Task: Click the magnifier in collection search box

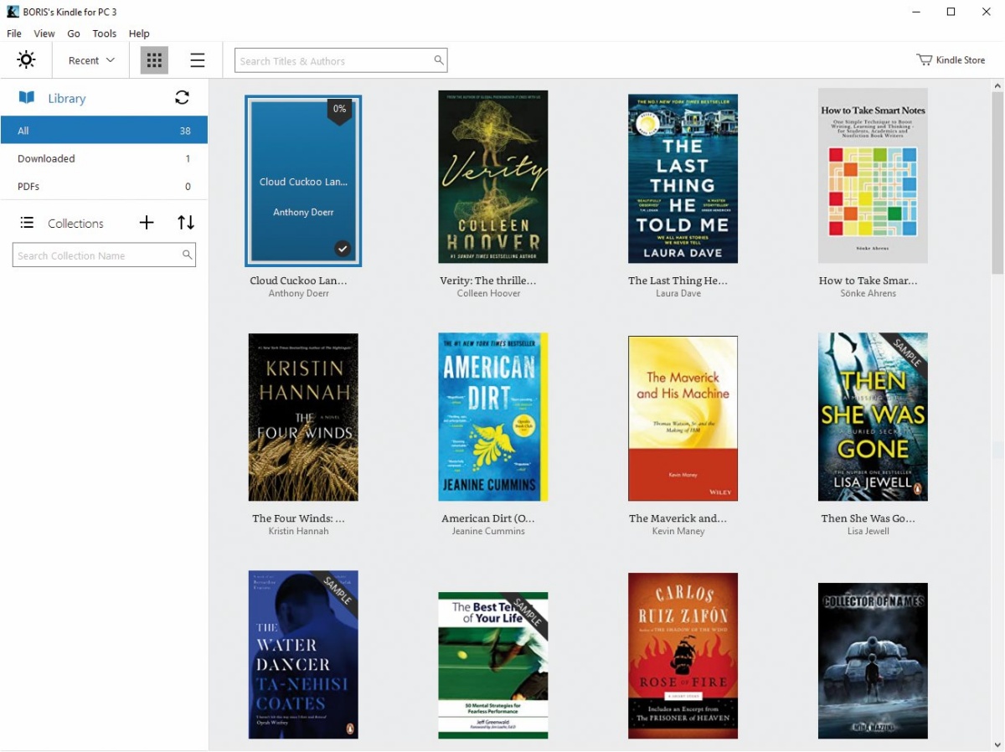Action: (187, 255)
